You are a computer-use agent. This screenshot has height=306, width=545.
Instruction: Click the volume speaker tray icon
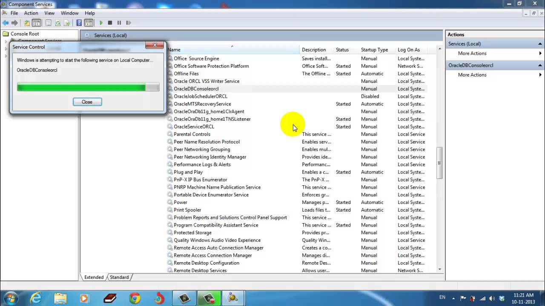[x=492, y=298]
